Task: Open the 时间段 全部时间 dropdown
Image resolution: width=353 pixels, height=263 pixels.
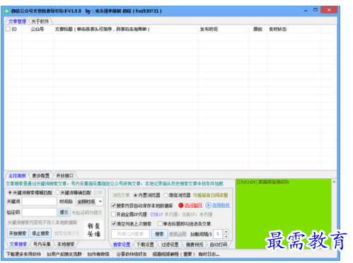Action: [90, 201]
